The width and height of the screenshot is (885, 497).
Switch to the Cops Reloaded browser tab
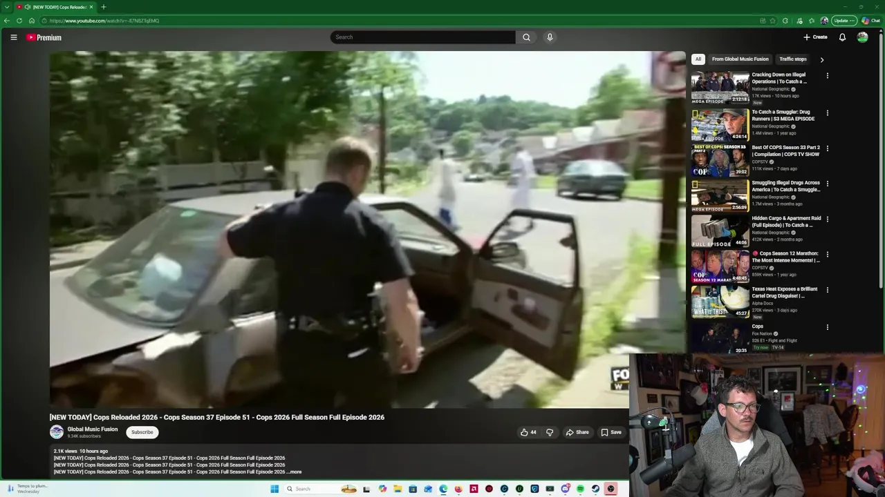click(55, 7)
